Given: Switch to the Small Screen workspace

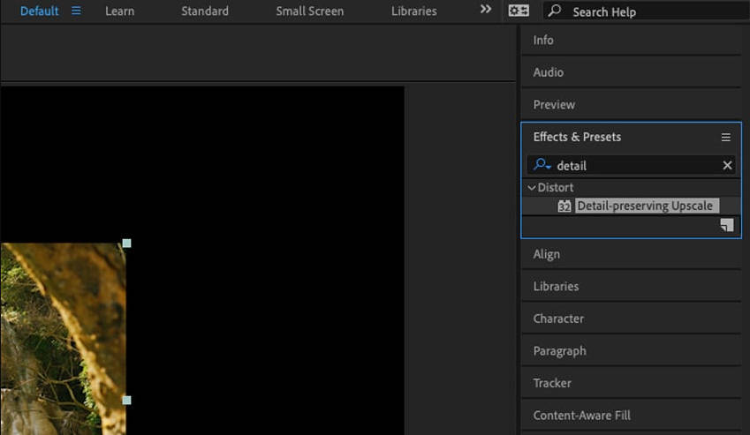Looking at the screenshot, I should click(x=309, y=11).
